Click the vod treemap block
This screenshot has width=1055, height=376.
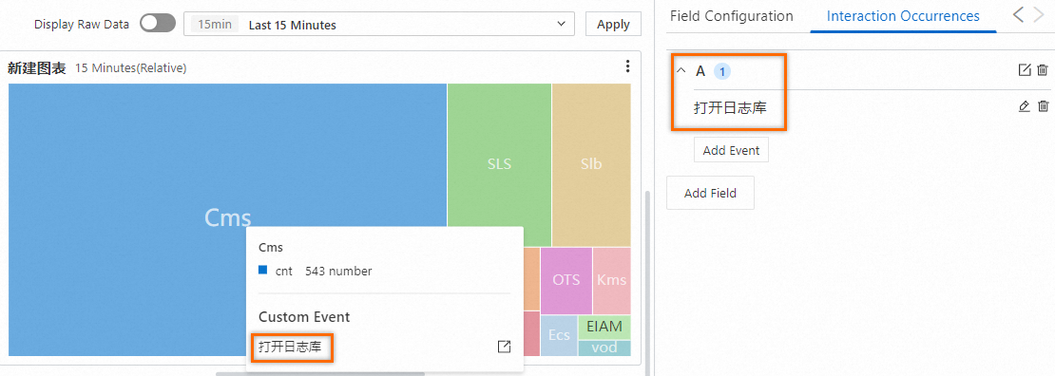pos(604,348)
